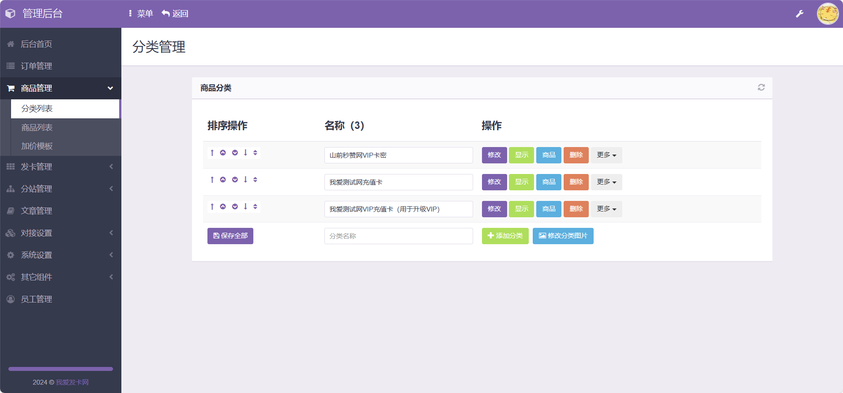Click sort handle icon for 山前秒赞网VIP卡密
The height and width of the screenshot is (393, 843).
coord(255,153)
